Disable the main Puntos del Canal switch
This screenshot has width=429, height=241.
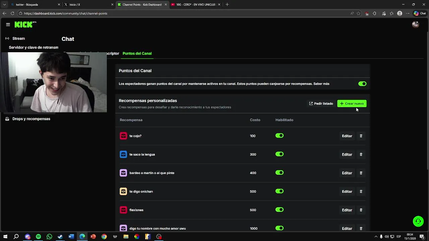pyautogui.click(x=362, y=84)
